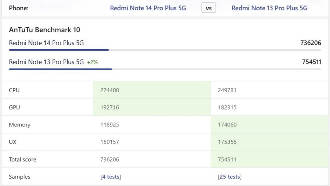Click the Memory row label
The image size is (330, 186).
tap(20, 125)
